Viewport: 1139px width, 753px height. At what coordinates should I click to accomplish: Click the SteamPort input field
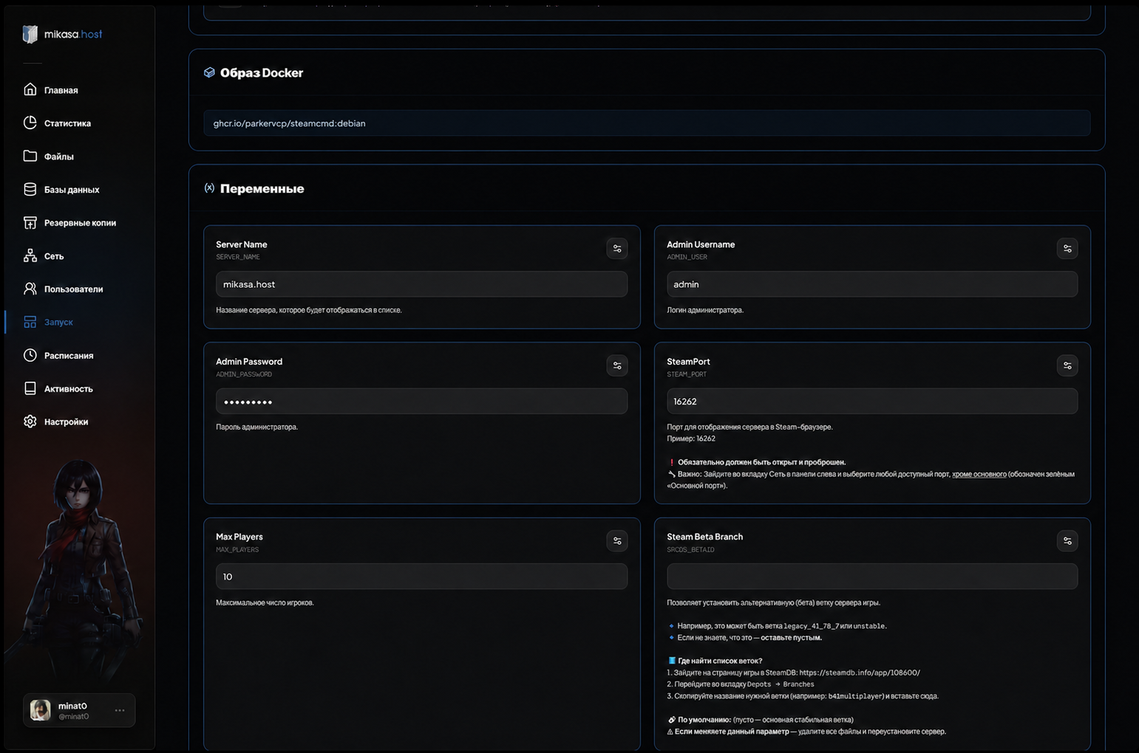872,402
